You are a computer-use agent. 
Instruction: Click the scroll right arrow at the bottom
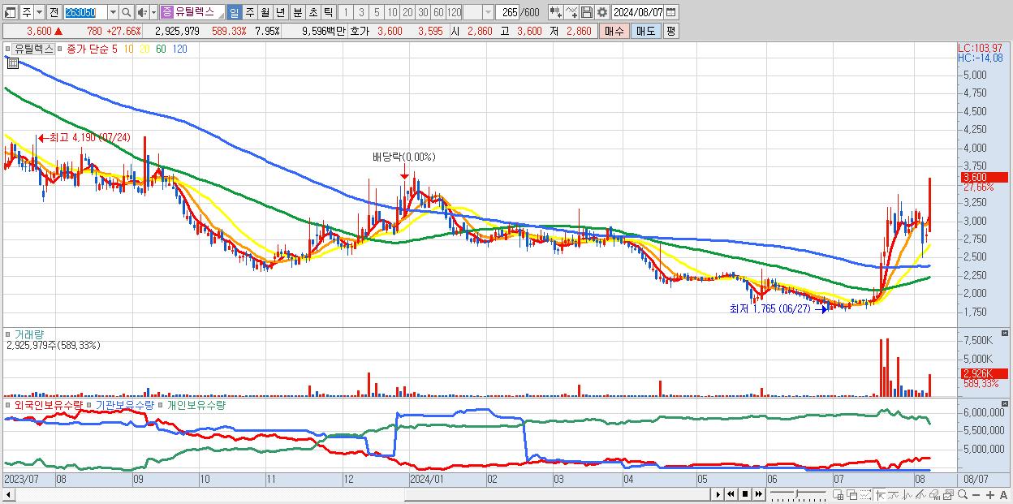[x=718, y=494]
